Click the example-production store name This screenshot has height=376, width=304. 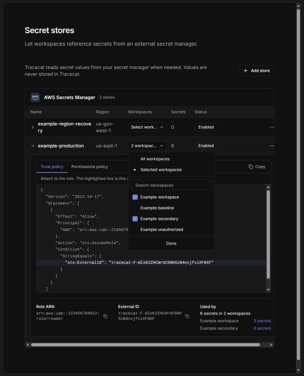[x=61, y=146]
